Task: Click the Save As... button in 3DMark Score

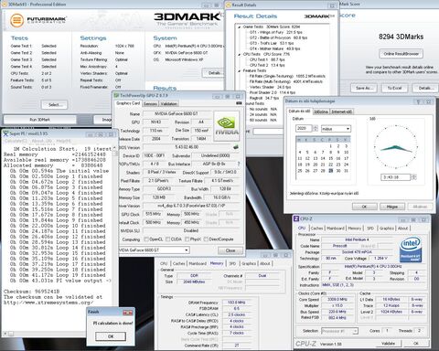Action: point(363,88)
